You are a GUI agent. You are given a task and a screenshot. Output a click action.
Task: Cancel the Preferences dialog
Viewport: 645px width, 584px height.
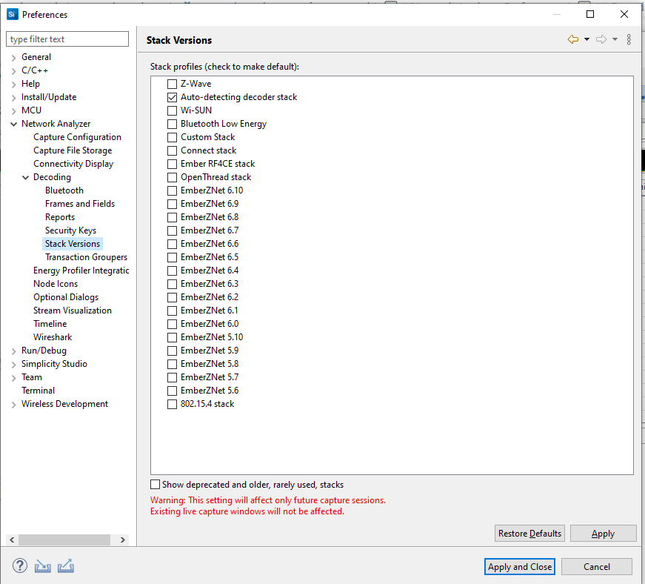click(596, 567)
